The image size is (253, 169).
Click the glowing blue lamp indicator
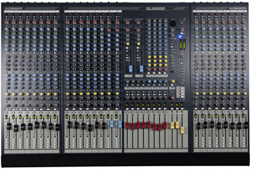point(180,37)
